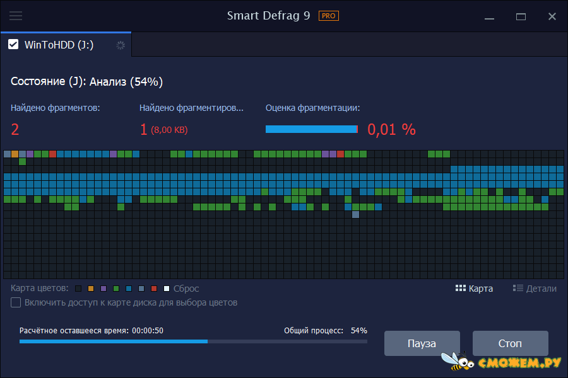
Task: Click the orange PRO badge
Action: click(x=329, y=16)
